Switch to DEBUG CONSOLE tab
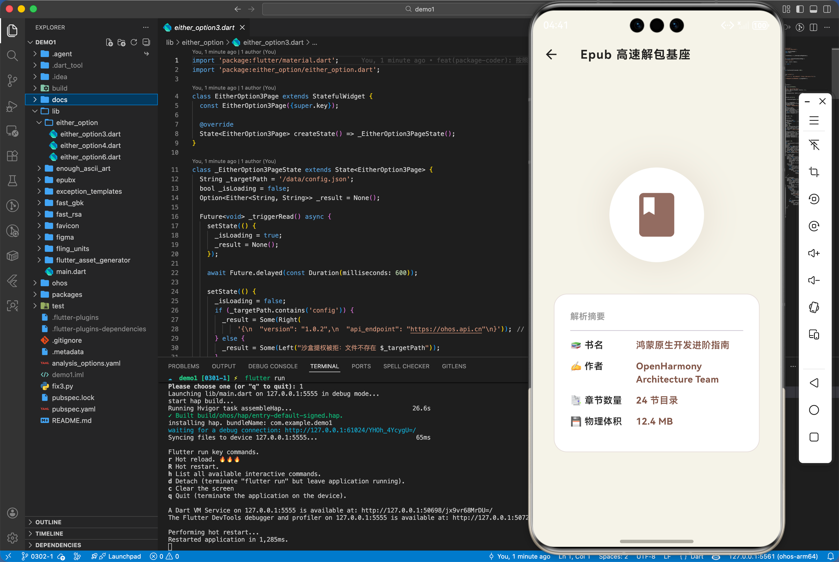This screenshot has width=839, height=562. click(273, 366)
